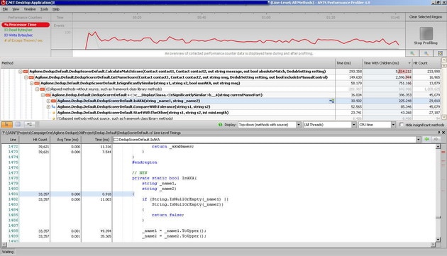Viewport: 447px width, 256px height.
Task: Click the zoom in timeline magnifier icon
Action: click(412, 53)
